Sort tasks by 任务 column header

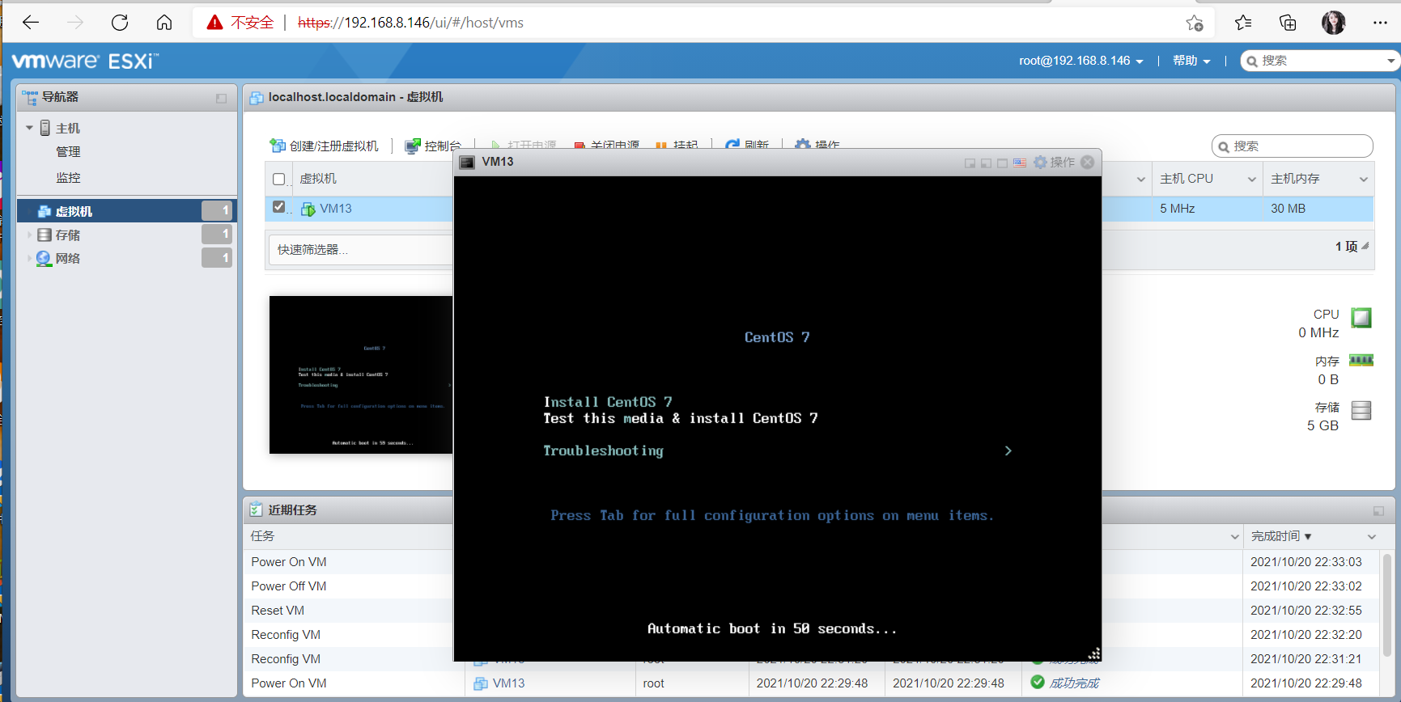(x=262, y=536)
